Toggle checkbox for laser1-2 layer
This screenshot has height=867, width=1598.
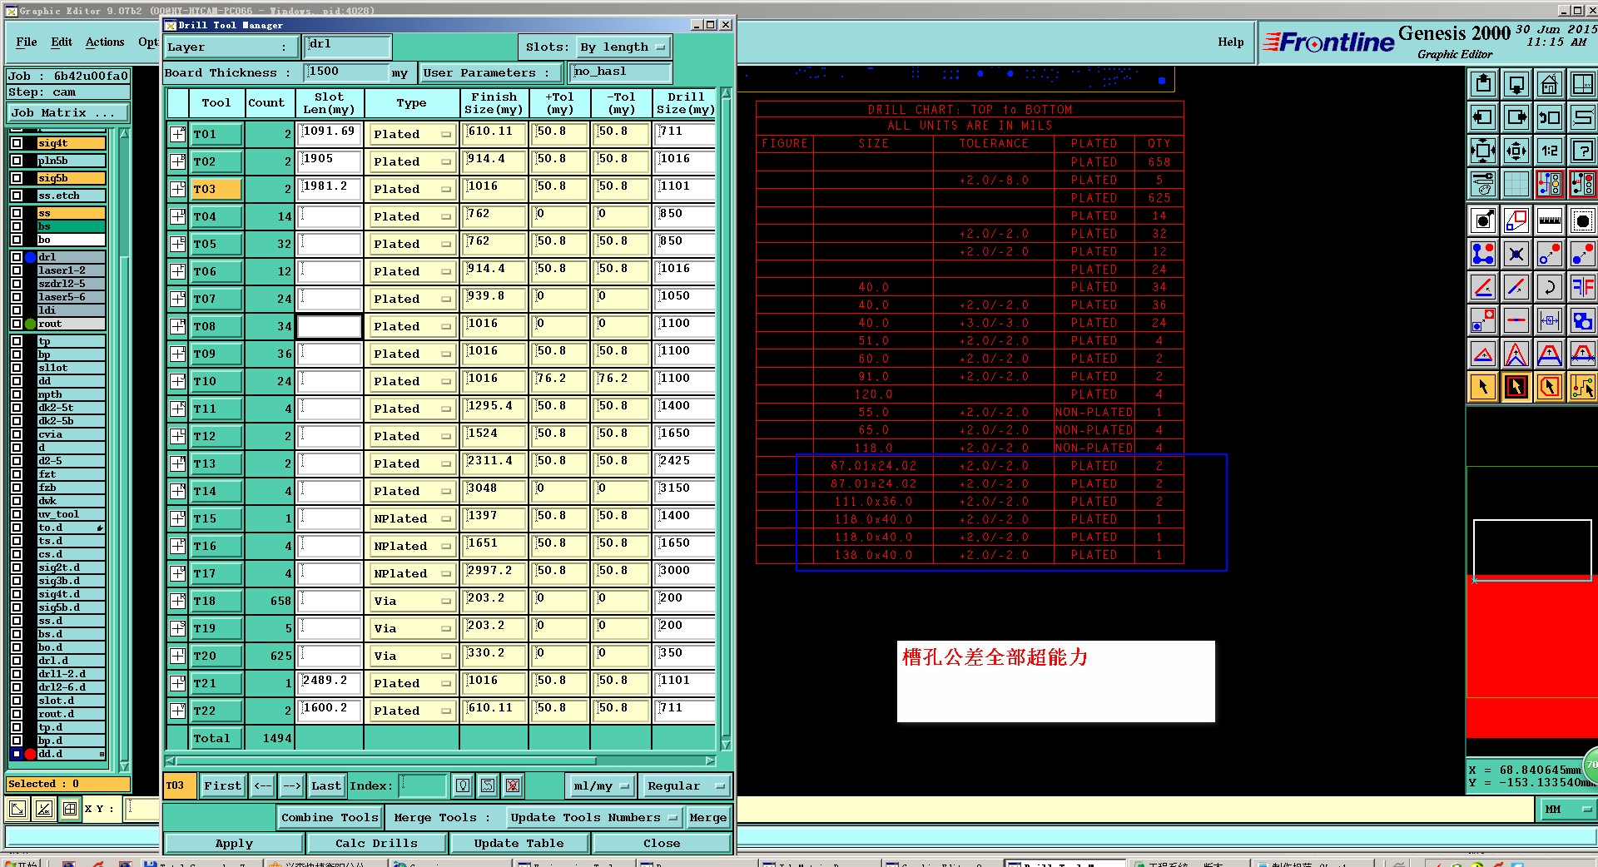[x=17, y=270]
